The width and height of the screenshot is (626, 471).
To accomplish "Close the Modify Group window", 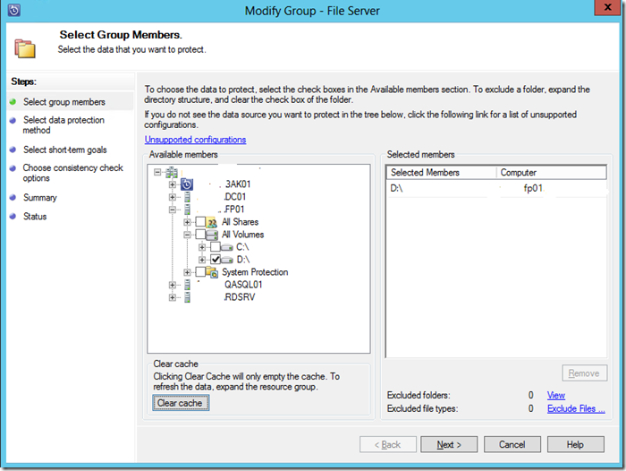I will pyautogui.click(x=607, y=7).
